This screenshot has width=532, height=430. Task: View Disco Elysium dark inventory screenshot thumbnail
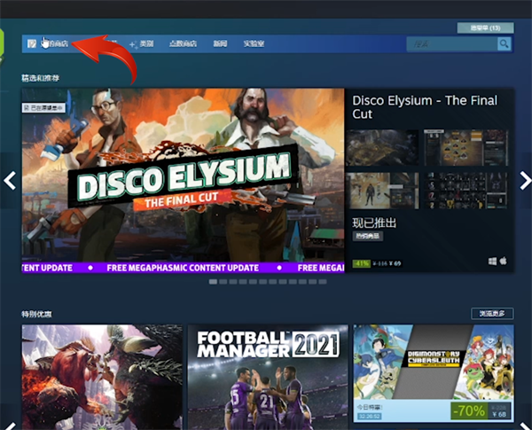pos(466,191)
